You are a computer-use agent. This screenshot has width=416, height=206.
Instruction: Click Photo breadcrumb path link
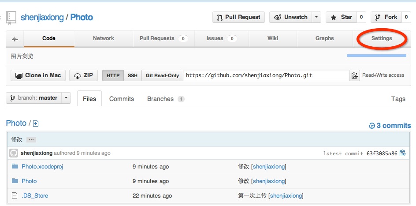click(x=16, y=123)
